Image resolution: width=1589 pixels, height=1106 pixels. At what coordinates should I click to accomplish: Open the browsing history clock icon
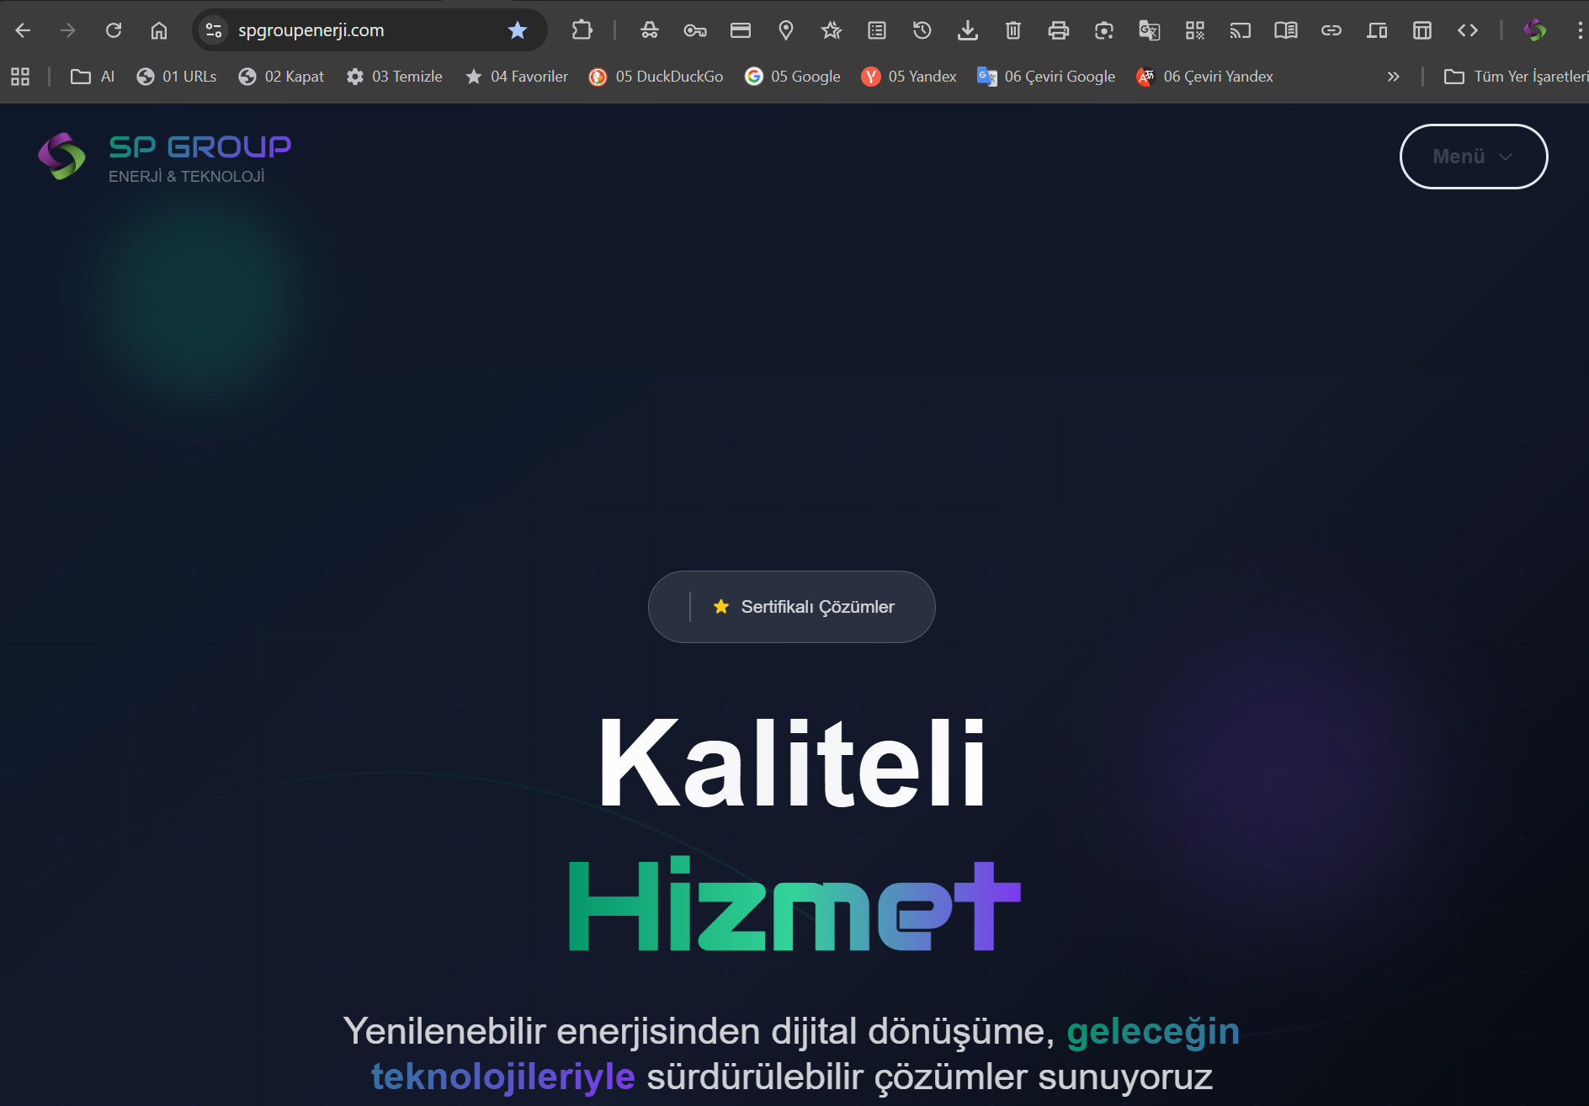pos(922,29)
